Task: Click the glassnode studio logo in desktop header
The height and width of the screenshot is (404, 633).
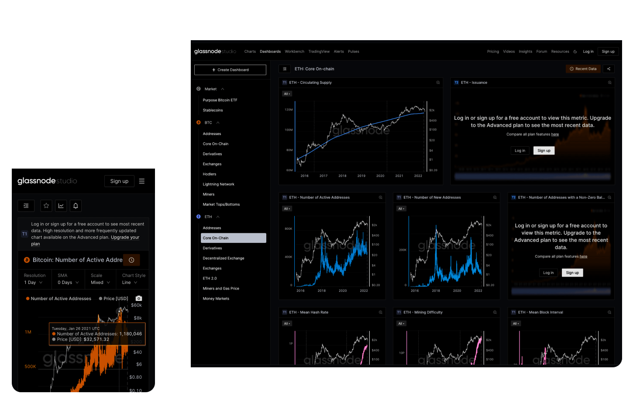Action: [215, 52]
